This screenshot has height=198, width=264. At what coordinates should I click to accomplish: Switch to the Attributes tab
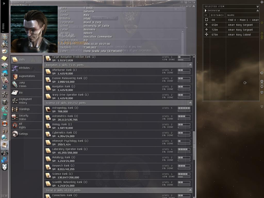[x=27, y=68]
